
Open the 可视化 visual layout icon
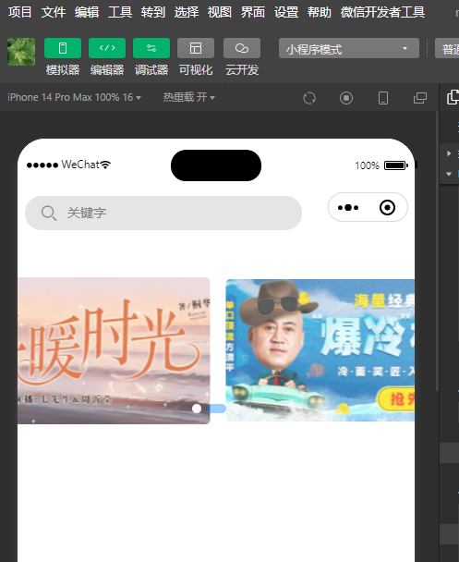[x=196, y=48]
